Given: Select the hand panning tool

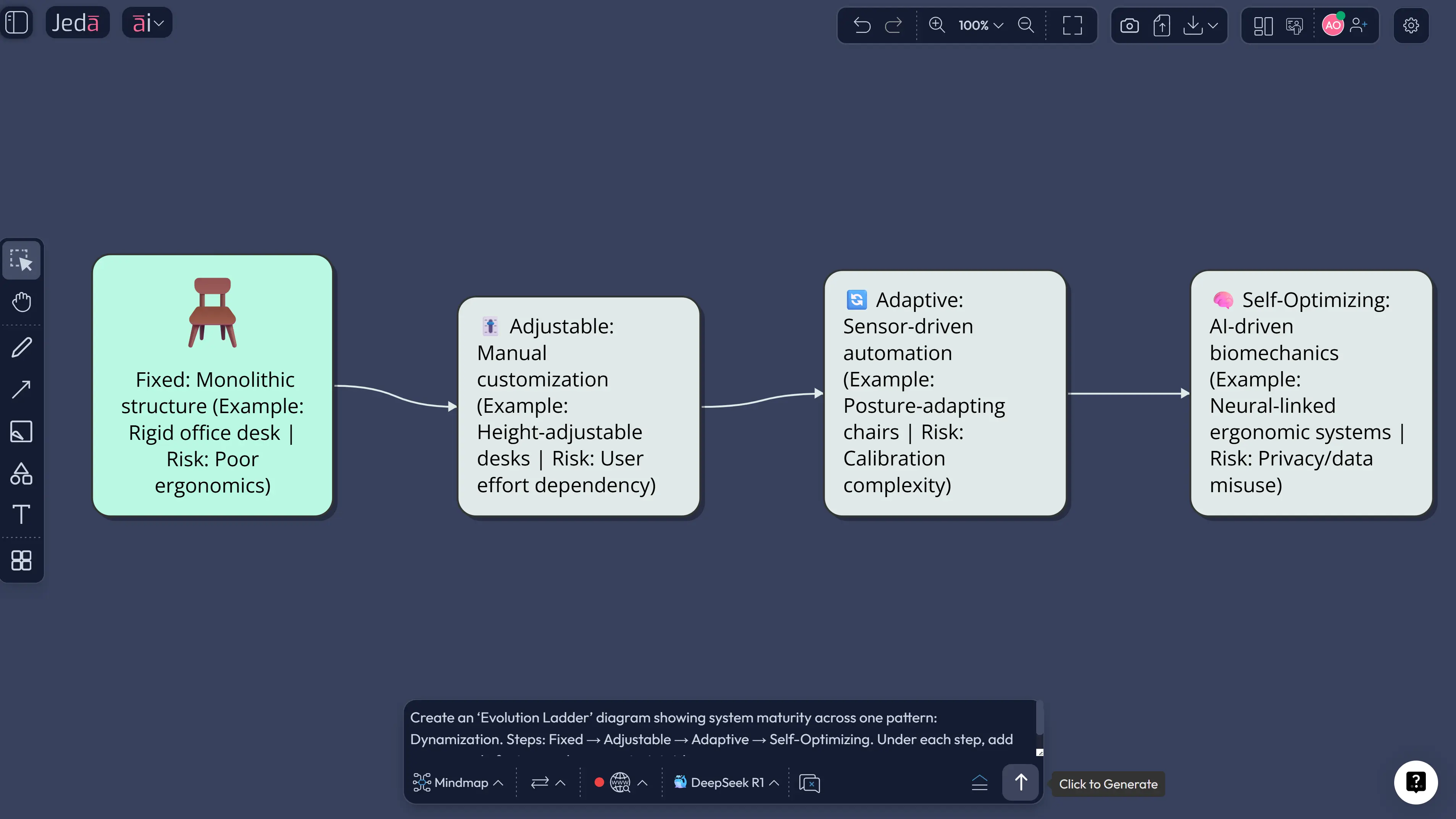Looking at the screenshot, I should click(22, 302).
